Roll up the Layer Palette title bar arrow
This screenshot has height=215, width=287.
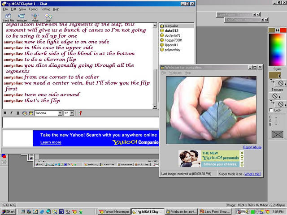click(x=254, y=15)
